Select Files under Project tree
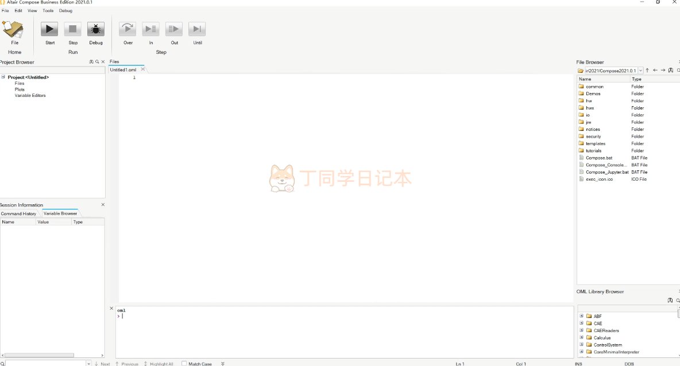 pos(20,83)
